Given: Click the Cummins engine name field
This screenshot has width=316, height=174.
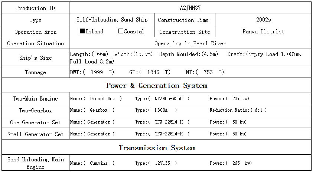Looking at the screenshot, I should pyautogui.click(x=99, y=163).
